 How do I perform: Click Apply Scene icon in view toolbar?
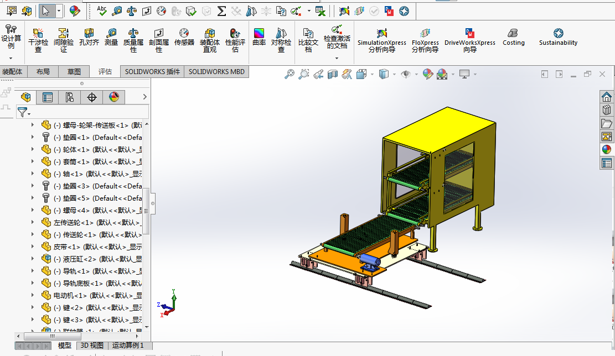(x=442, y=74)
